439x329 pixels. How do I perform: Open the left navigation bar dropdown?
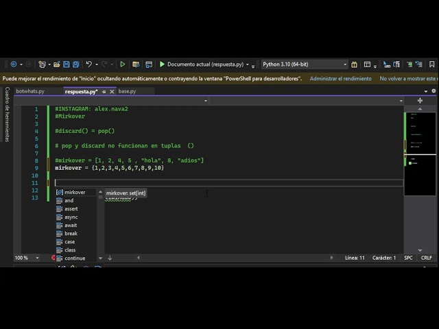206,101
